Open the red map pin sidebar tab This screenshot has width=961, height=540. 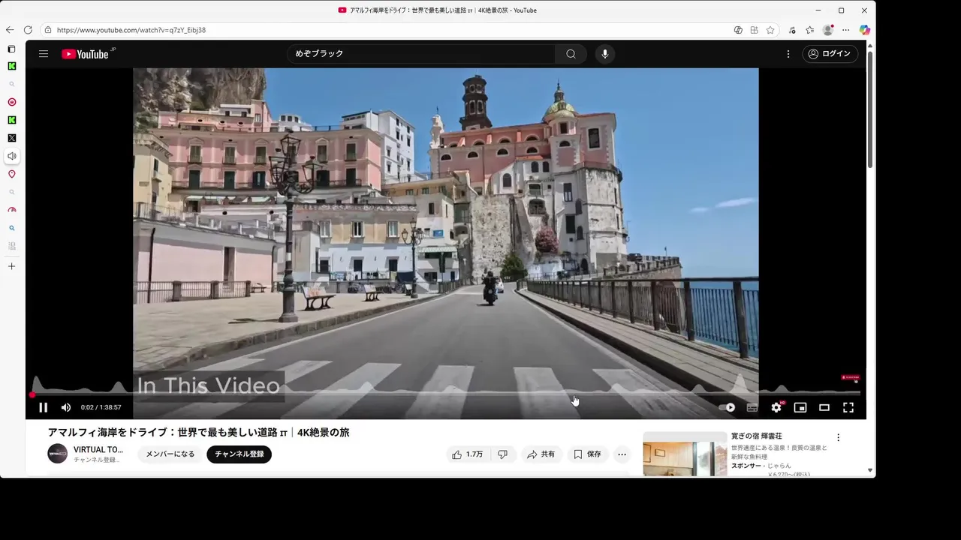[11, 174]
